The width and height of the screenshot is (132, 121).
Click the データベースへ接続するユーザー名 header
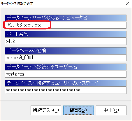[x=42, y=67]
